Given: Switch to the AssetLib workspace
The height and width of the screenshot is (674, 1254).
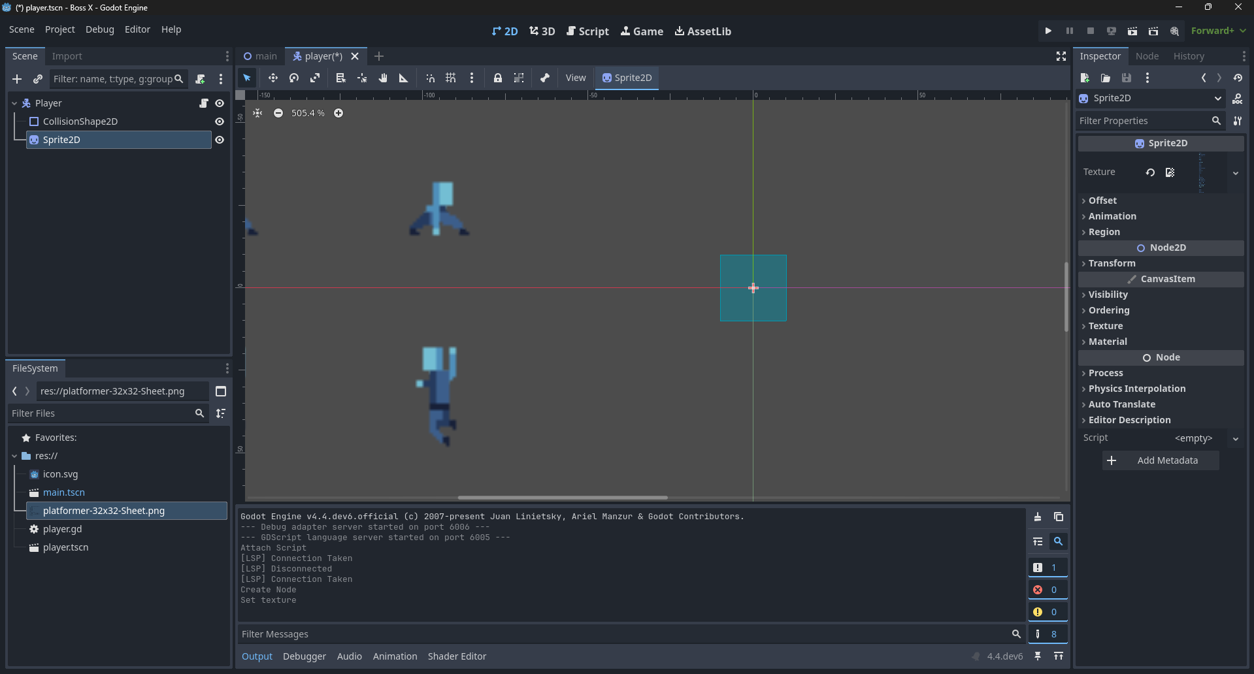Looking at the screenshot, I should (703, 31).
